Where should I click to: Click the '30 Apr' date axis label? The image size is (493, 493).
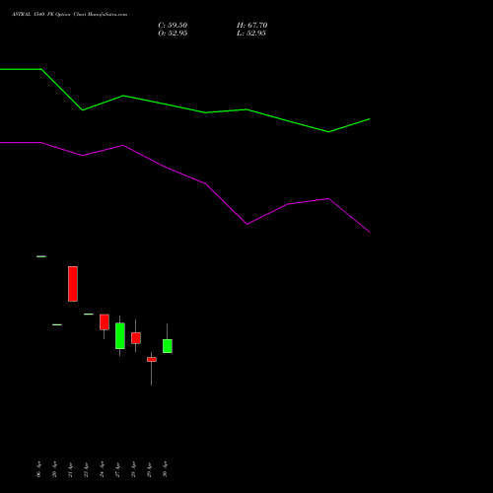point(165,469)
